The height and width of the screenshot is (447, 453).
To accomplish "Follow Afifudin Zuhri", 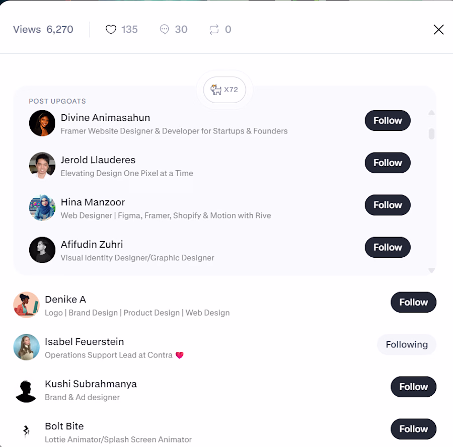I will tap(388, 247).
